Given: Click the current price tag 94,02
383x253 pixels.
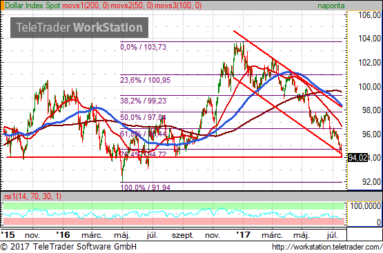Looking at the screenshot, I should (357, 158).
